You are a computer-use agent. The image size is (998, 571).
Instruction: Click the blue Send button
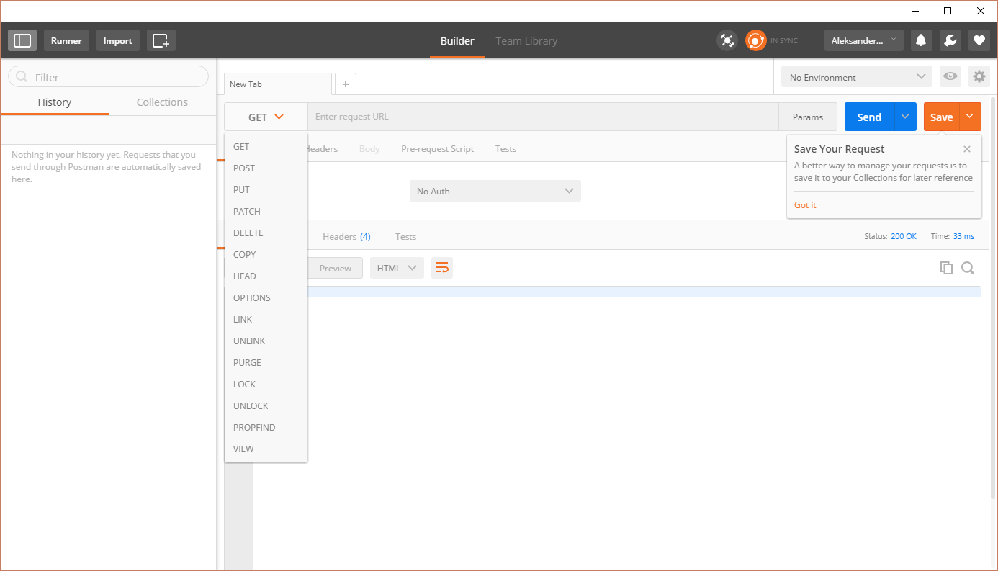(869, 117)
